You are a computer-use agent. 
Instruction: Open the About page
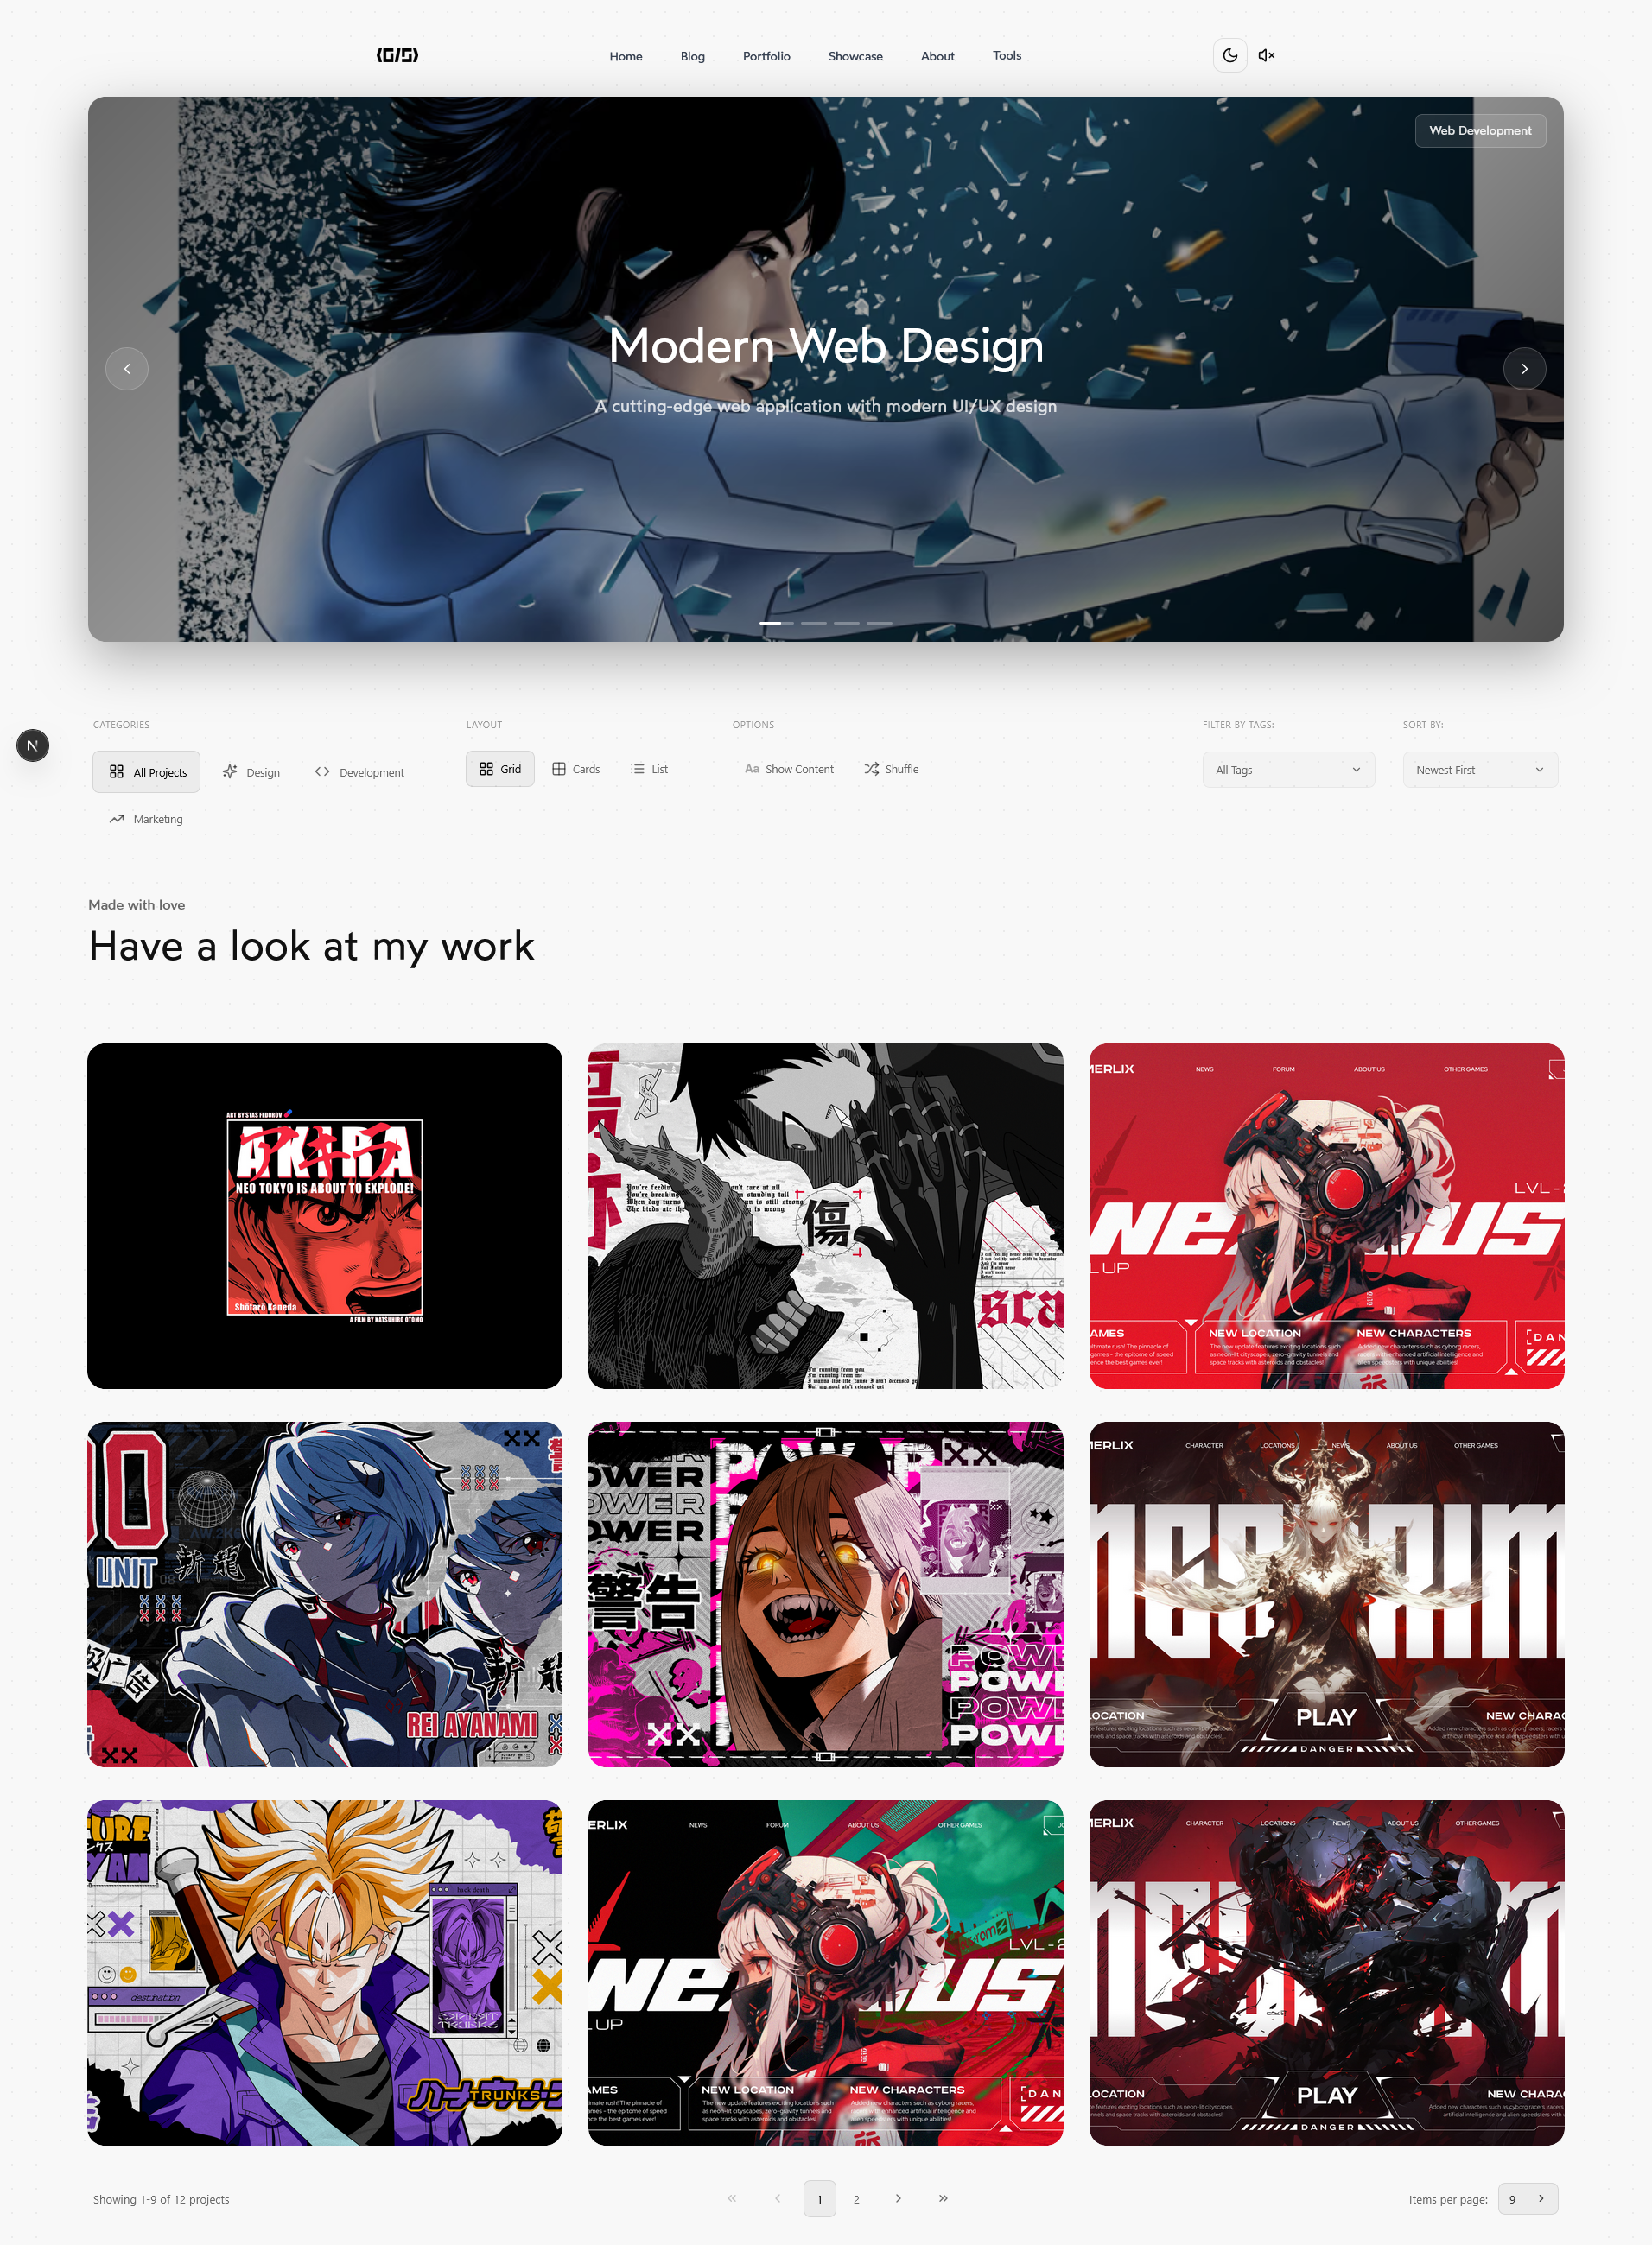[x=937, y=56]
